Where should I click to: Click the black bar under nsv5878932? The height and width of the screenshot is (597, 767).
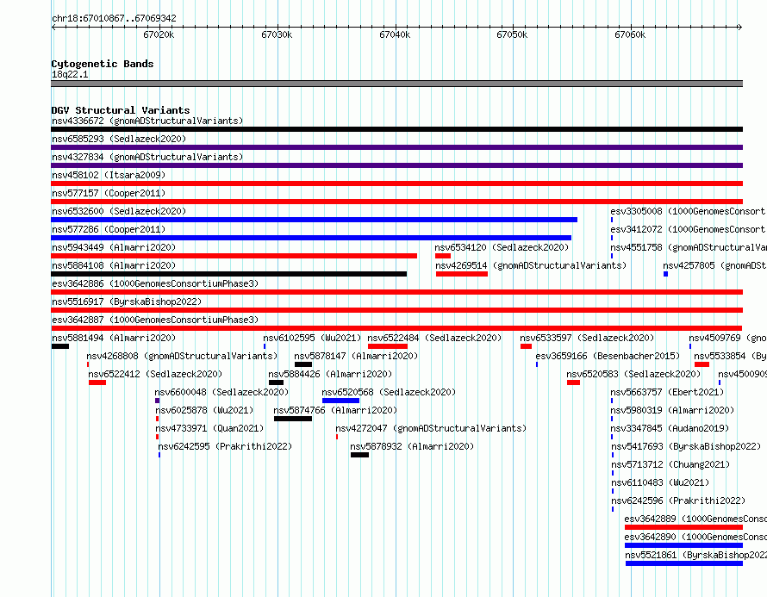point(359,455)
